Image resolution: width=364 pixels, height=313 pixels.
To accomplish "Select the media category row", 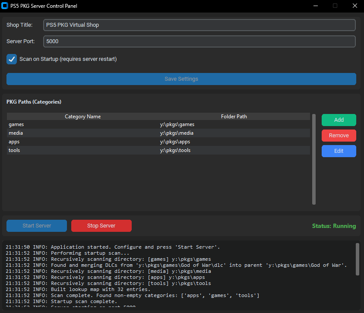I will click(158, 133).
